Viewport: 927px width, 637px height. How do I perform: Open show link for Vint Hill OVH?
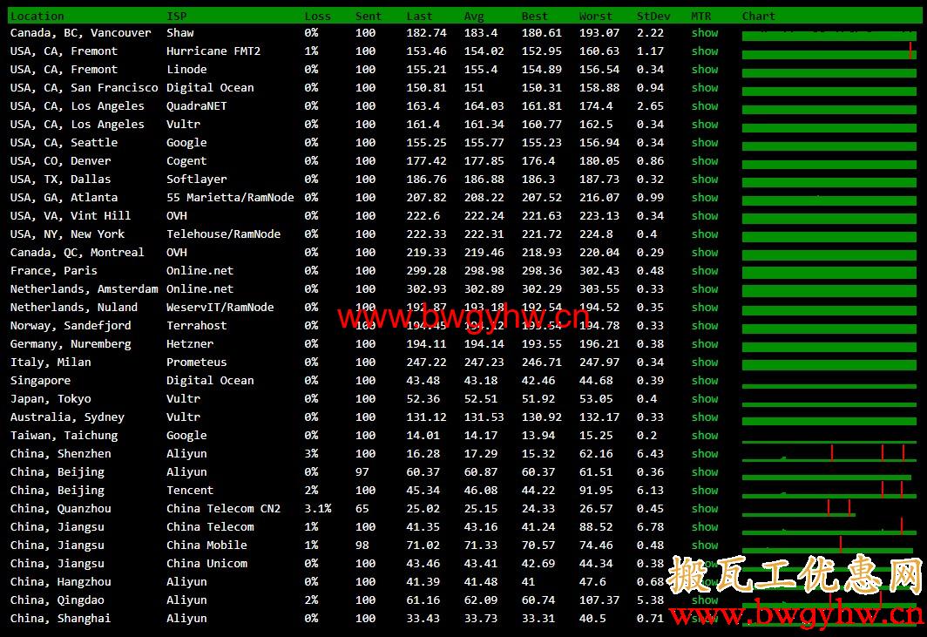(x=705, y=216)
